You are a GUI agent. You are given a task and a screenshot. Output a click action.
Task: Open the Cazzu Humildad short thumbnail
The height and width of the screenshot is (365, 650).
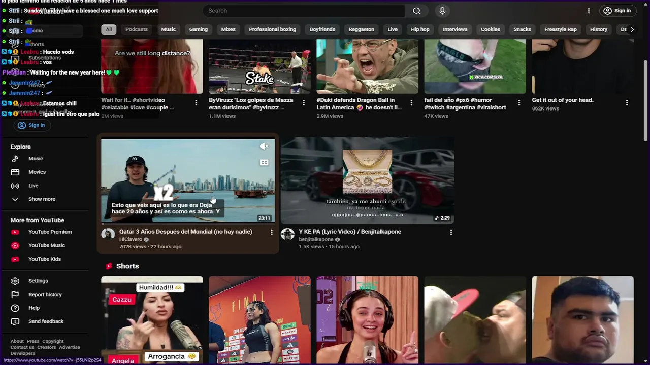pyautogui.click(x=152, y=320)
